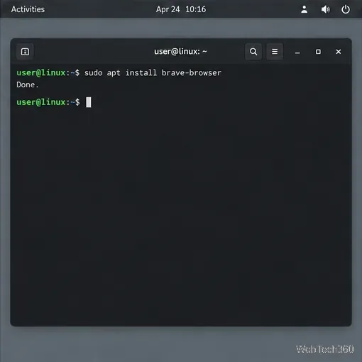The image size is (362, 362).
Task: Open the power menu icon
Action: 346,9
